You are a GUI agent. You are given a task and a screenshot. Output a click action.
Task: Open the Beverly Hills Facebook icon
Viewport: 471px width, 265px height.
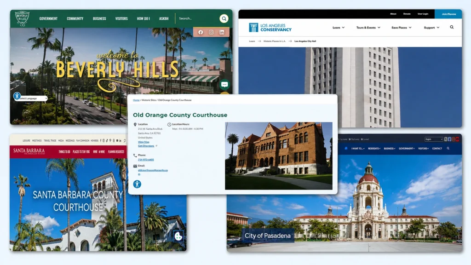201,32
